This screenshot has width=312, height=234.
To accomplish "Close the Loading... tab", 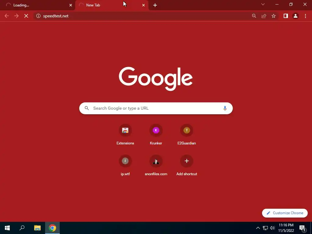I will pyautogui.click(x=71, y=5).
